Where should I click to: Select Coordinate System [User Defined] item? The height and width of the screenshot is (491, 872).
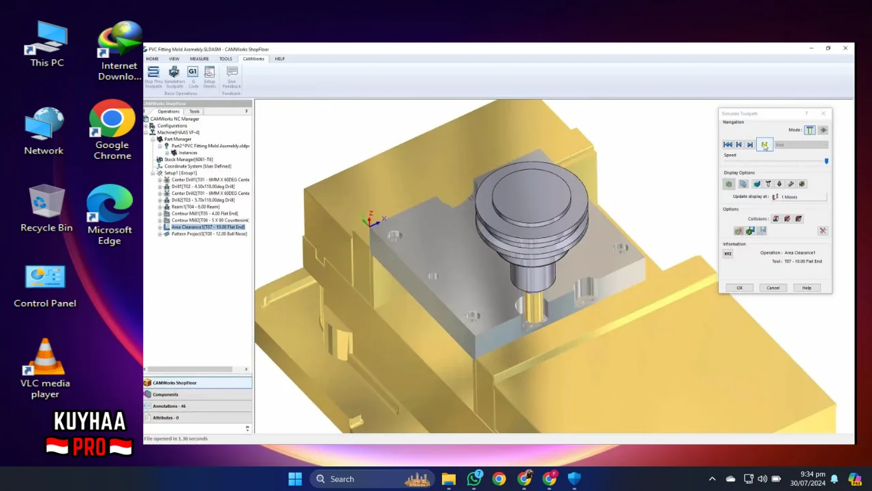[198, 166]
